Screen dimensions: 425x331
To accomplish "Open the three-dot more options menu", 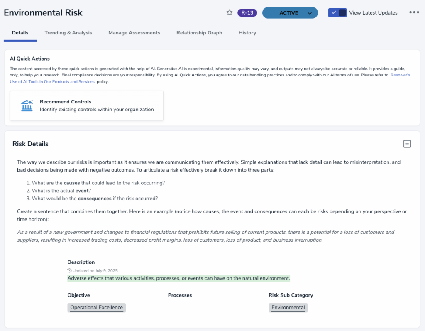I will tap(414, 12).
